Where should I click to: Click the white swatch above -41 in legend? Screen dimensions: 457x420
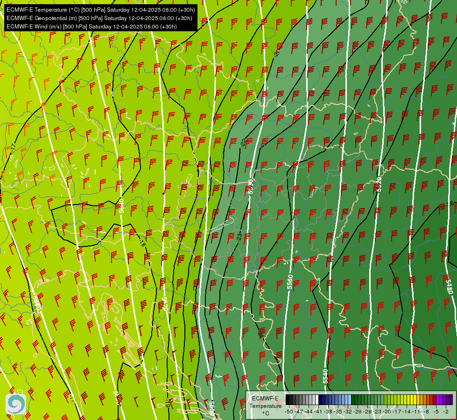coord(317,399)
